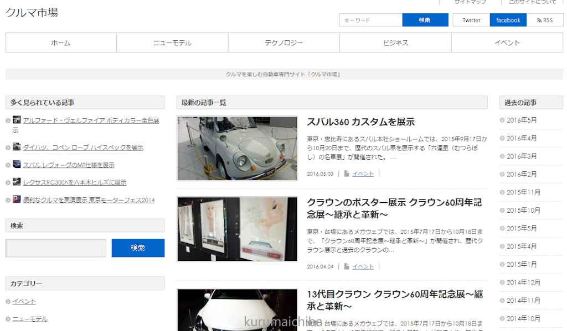Open 2016年5月 archive
The height and width of the screenshot is (331, 567).
pos(522,120)
